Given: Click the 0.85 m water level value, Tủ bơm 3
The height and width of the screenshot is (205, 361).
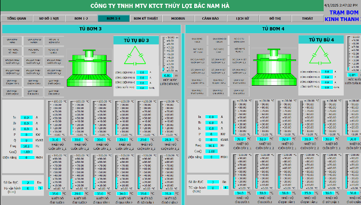Looking at the screenshot, I should click(168, 75).
